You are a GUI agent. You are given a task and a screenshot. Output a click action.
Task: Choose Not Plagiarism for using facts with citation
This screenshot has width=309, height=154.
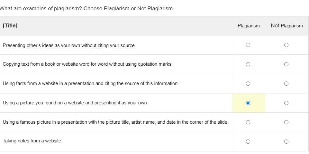[286, 84]
